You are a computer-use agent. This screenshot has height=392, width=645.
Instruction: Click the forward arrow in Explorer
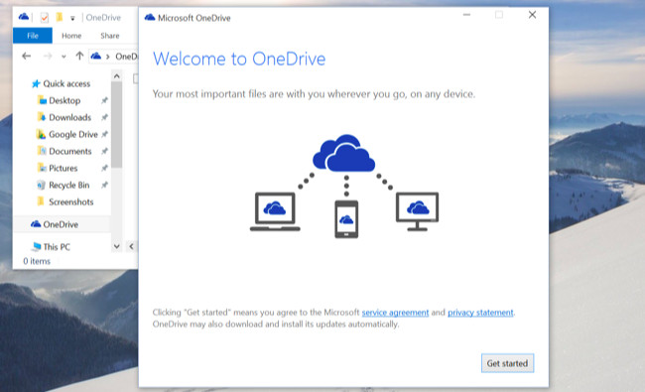(x=48, y=56)
